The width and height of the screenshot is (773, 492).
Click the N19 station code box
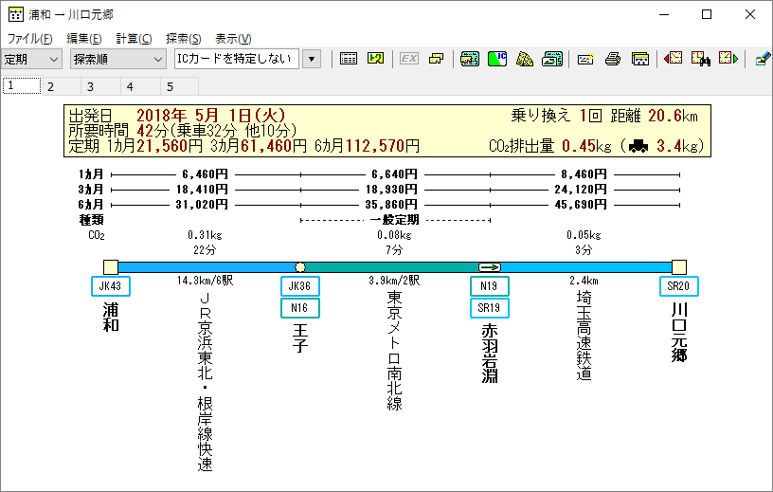490,286
